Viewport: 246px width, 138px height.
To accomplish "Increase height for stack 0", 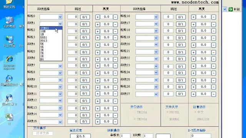I will pyautogui.click(x=98, y=17).
